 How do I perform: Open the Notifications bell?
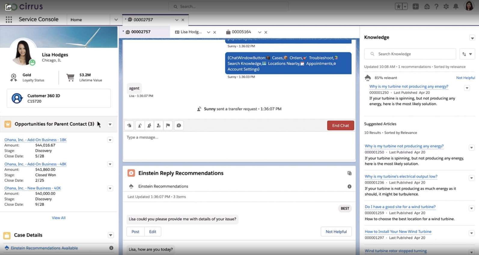(x=456, y=6)
